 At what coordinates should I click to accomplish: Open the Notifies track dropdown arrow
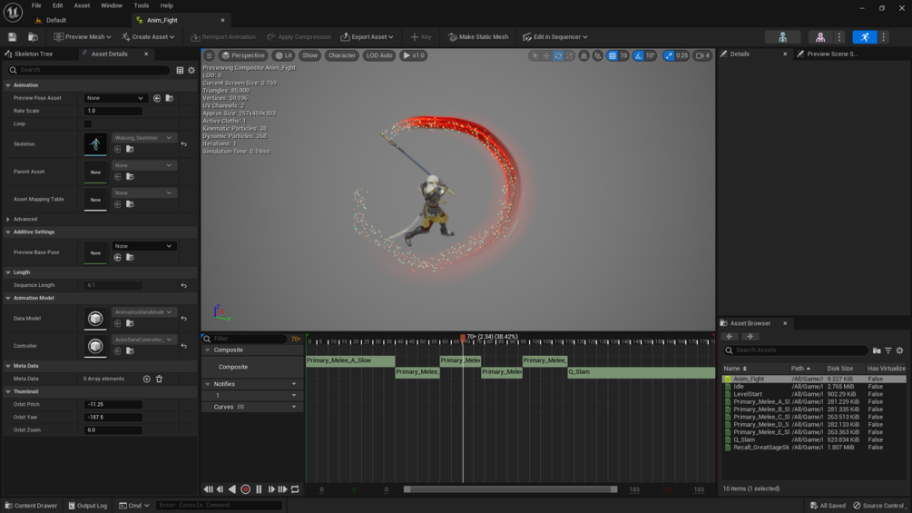point(294,384)
